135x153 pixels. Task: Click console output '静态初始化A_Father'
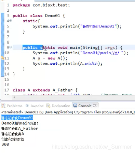click(20, 129)
